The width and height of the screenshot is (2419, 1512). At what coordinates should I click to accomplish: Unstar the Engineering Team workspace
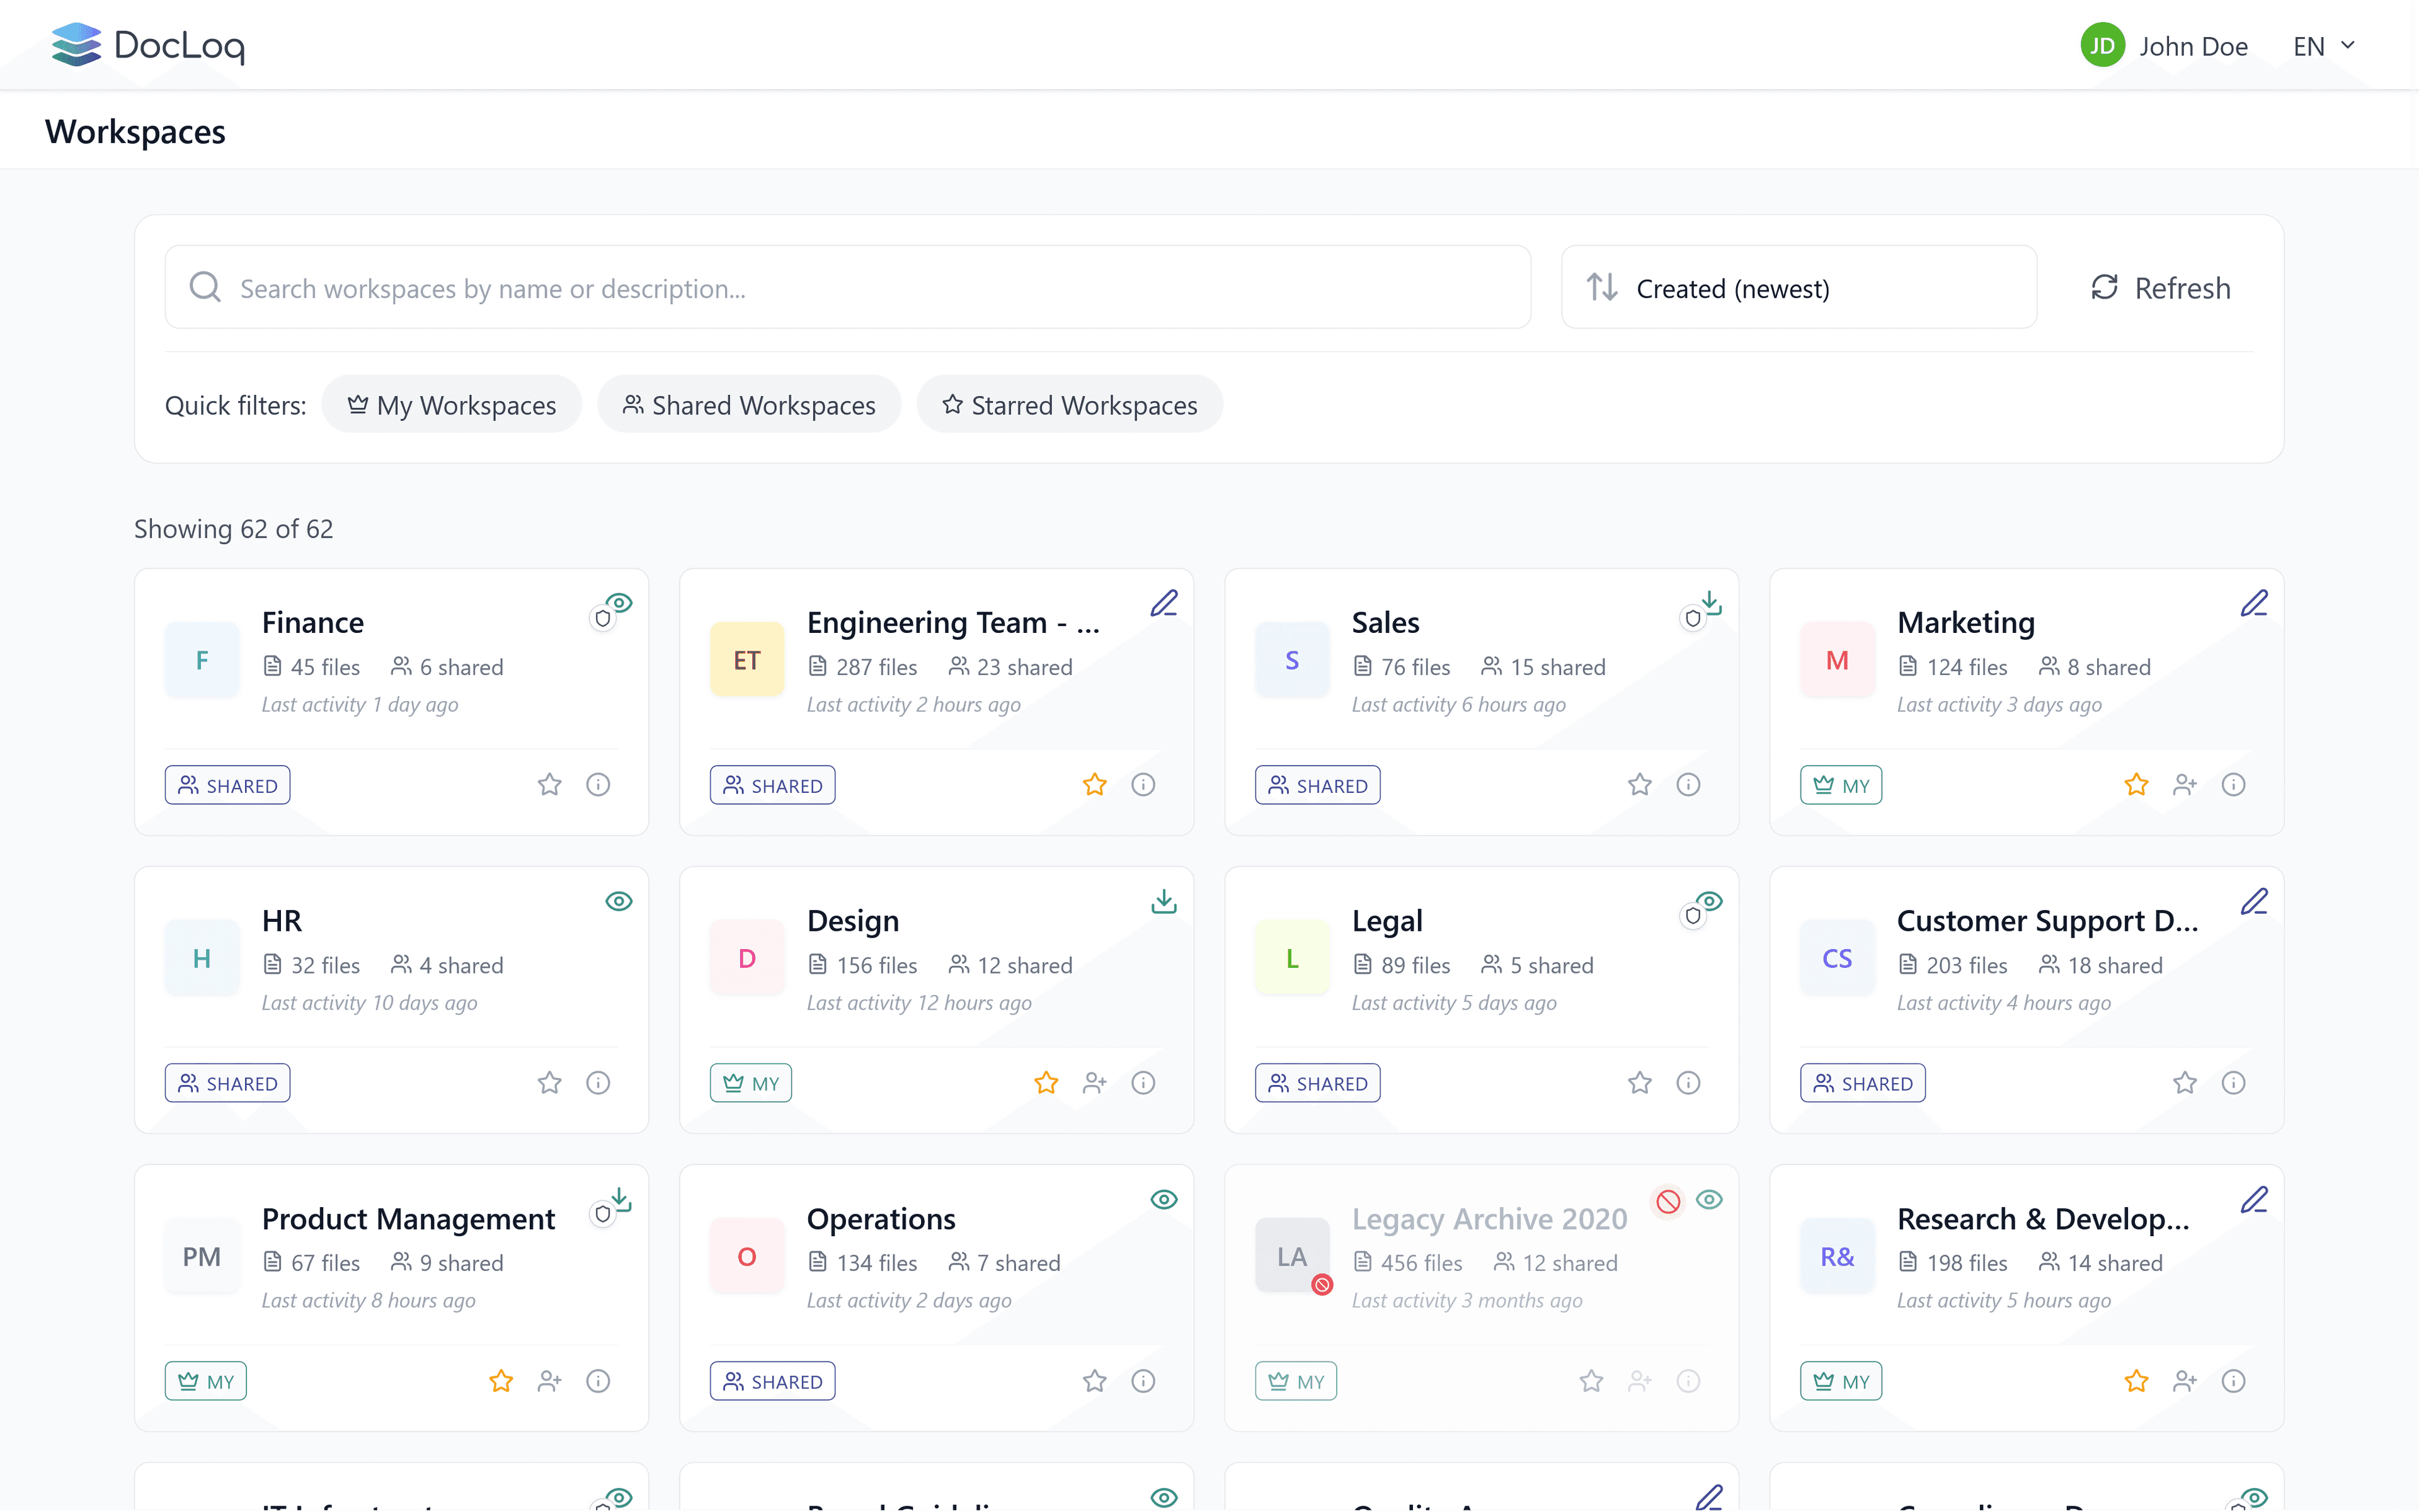click(x=1094, y=784)
